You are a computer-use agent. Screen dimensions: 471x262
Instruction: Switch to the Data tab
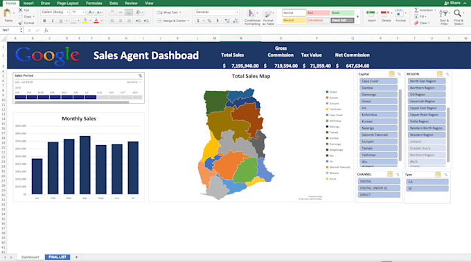point(114,3)
